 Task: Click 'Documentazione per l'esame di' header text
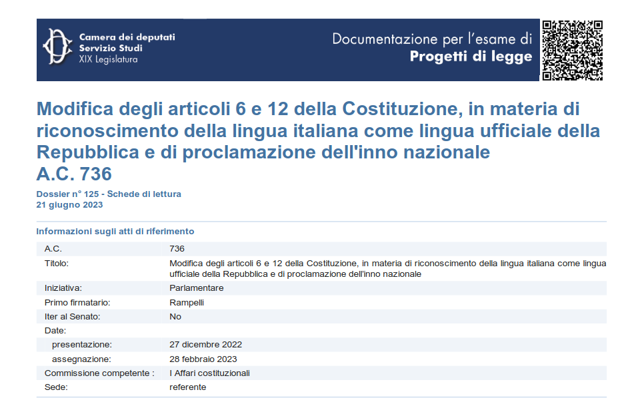pos(432,39)
